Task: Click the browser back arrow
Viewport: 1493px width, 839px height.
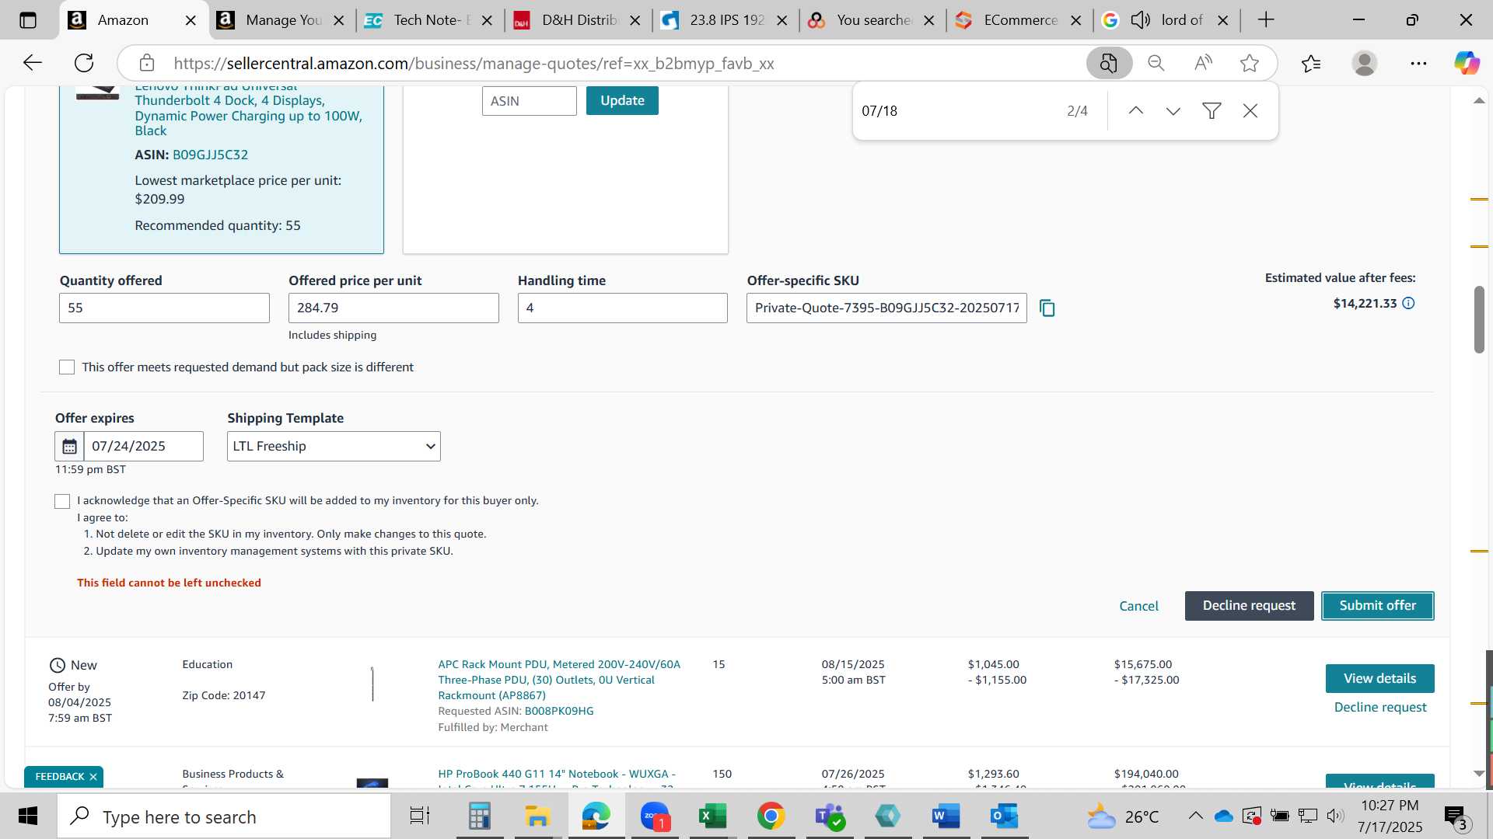Action: coord(32,63)
